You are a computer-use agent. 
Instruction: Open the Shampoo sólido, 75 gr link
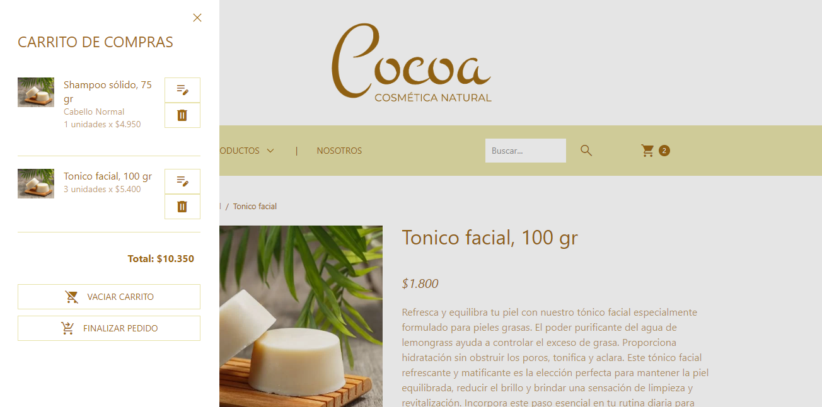(108, 91)
